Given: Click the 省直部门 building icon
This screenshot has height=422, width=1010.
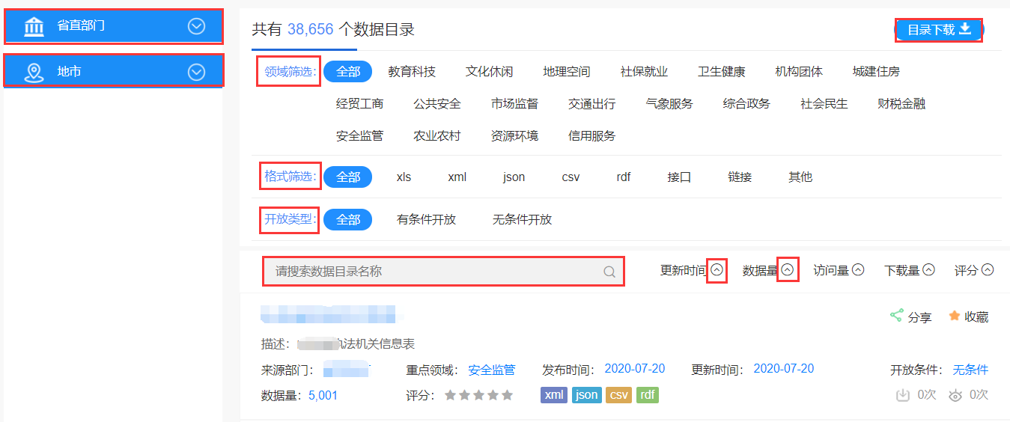Looking at the screenshot, I should click(34, 26).
